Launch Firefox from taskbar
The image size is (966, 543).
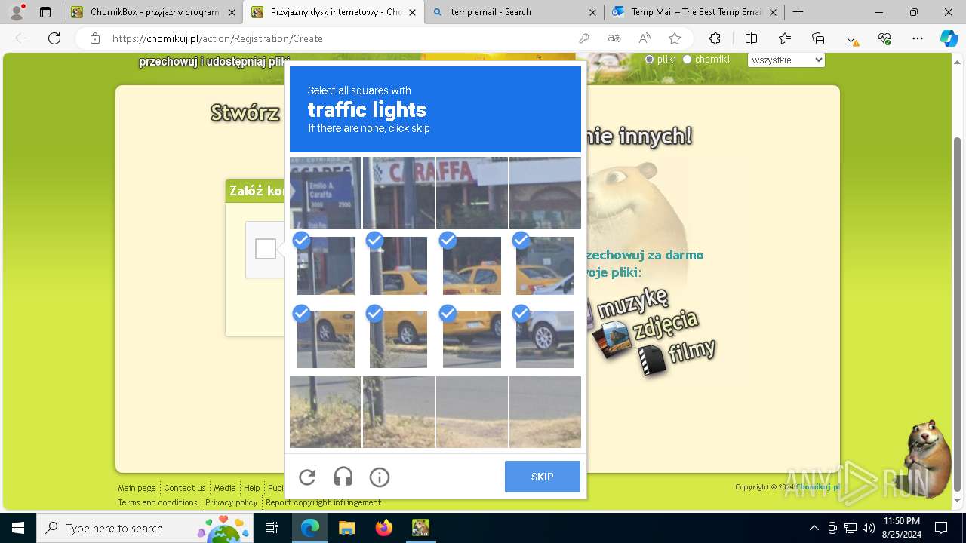pyautogui.click(x=384, y=528)
